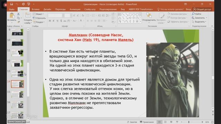Viewport: 221px width, 124px height.
Task: Open the font size combo box
Action: 68,15
